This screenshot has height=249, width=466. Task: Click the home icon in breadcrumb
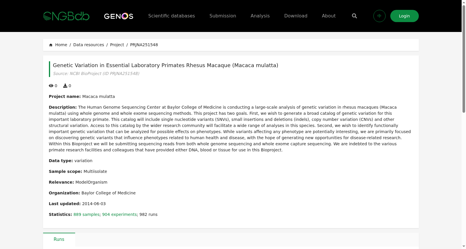click(51, 45)
